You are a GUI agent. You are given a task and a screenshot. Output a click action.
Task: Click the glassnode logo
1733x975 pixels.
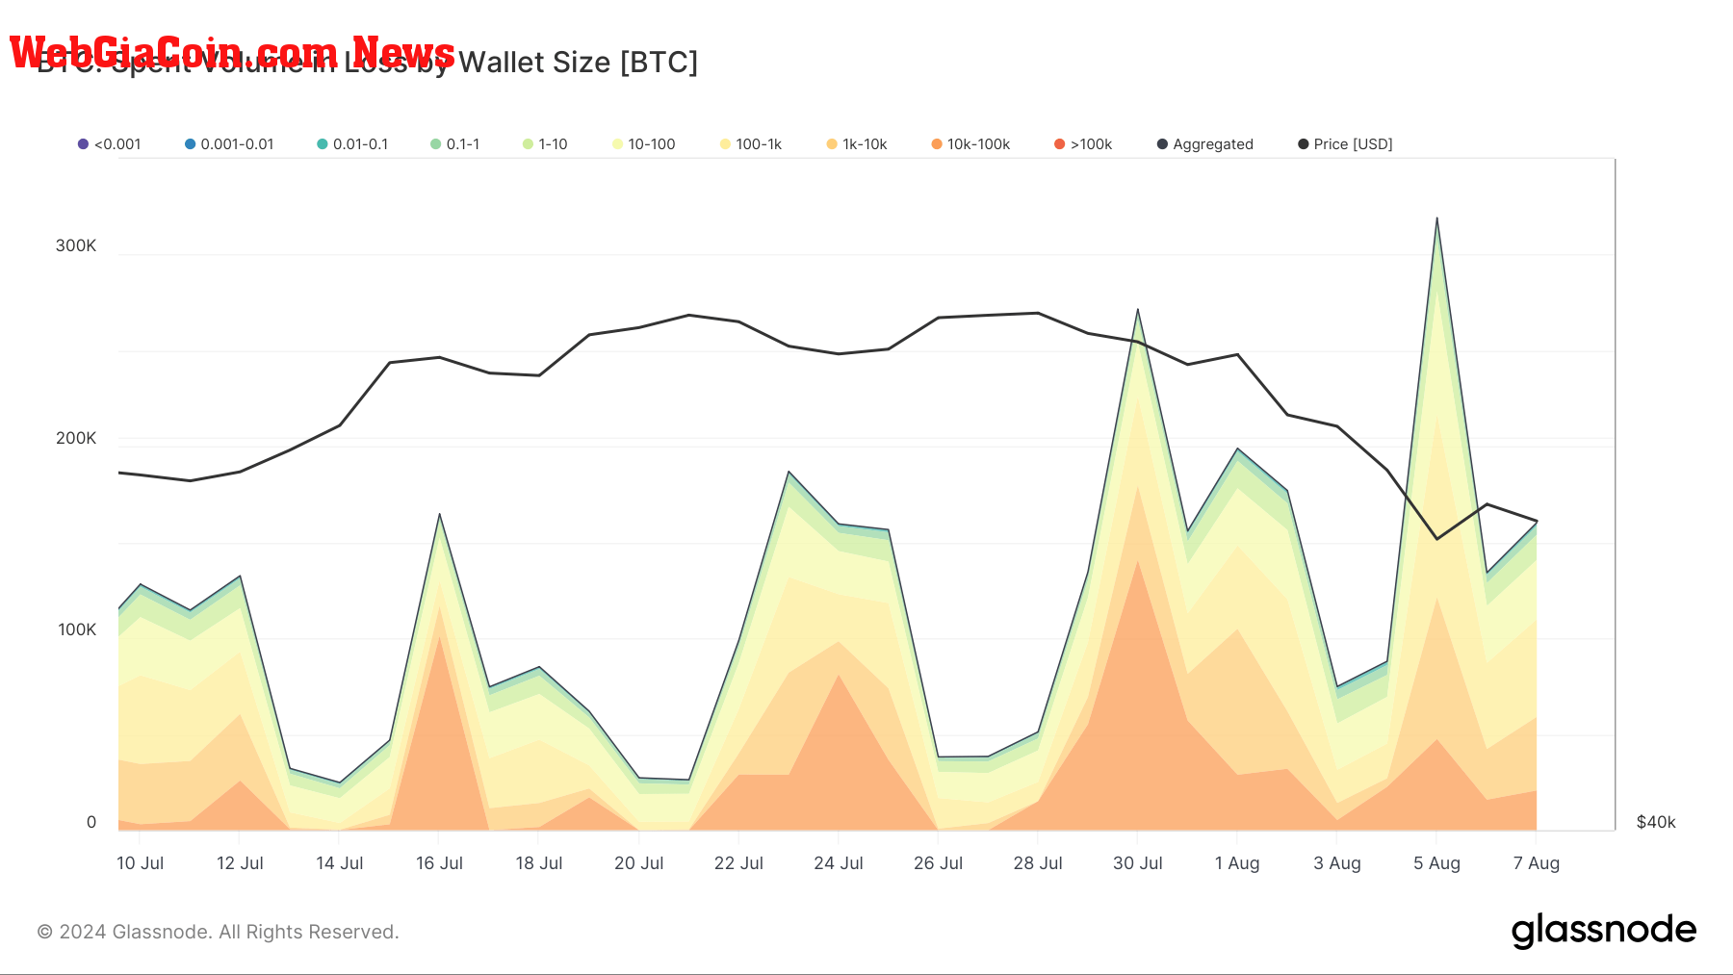click(1604, 931)
